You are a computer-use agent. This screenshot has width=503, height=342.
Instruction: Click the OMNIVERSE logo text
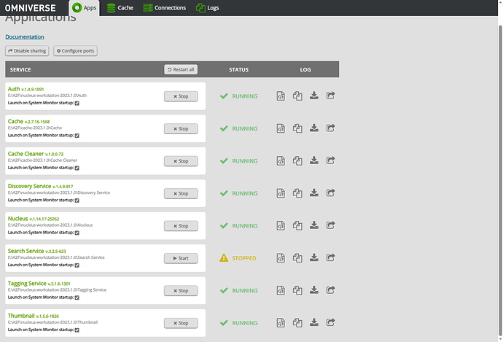pyautogui.click(x=30, y=8)
